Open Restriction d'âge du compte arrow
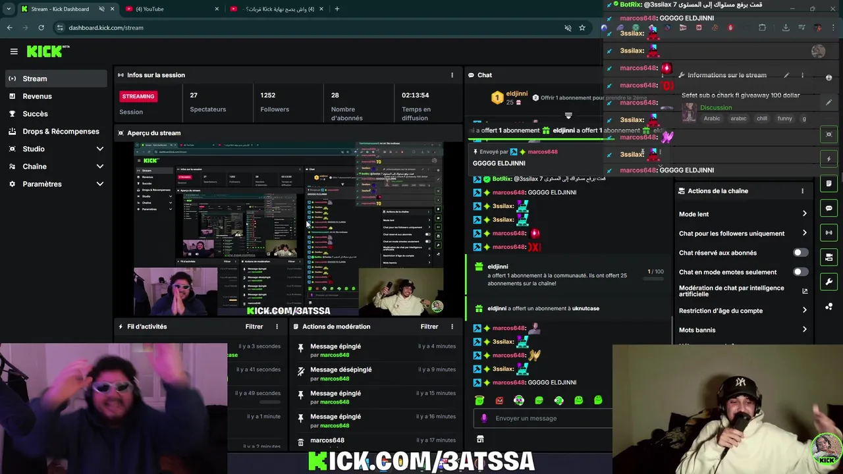The height and width of the screenshot is (474, 843). (x=804, y=311)
